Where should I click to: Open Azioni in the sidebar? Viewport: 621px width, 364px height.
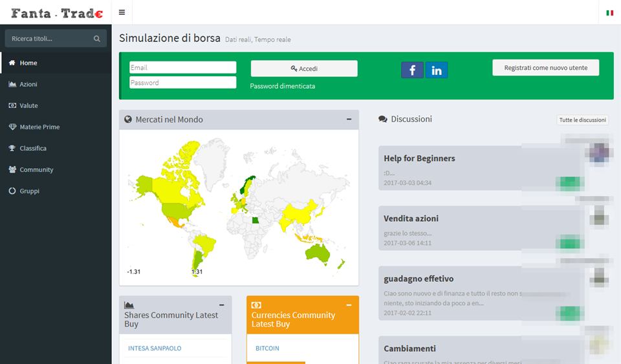56,84
